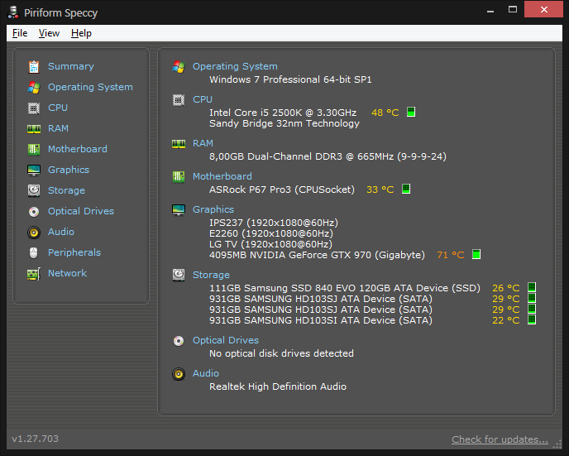Click the CPU temperature graph indicator next to 48 °C
Screen dimensions: 569x456
coord(411,112)
